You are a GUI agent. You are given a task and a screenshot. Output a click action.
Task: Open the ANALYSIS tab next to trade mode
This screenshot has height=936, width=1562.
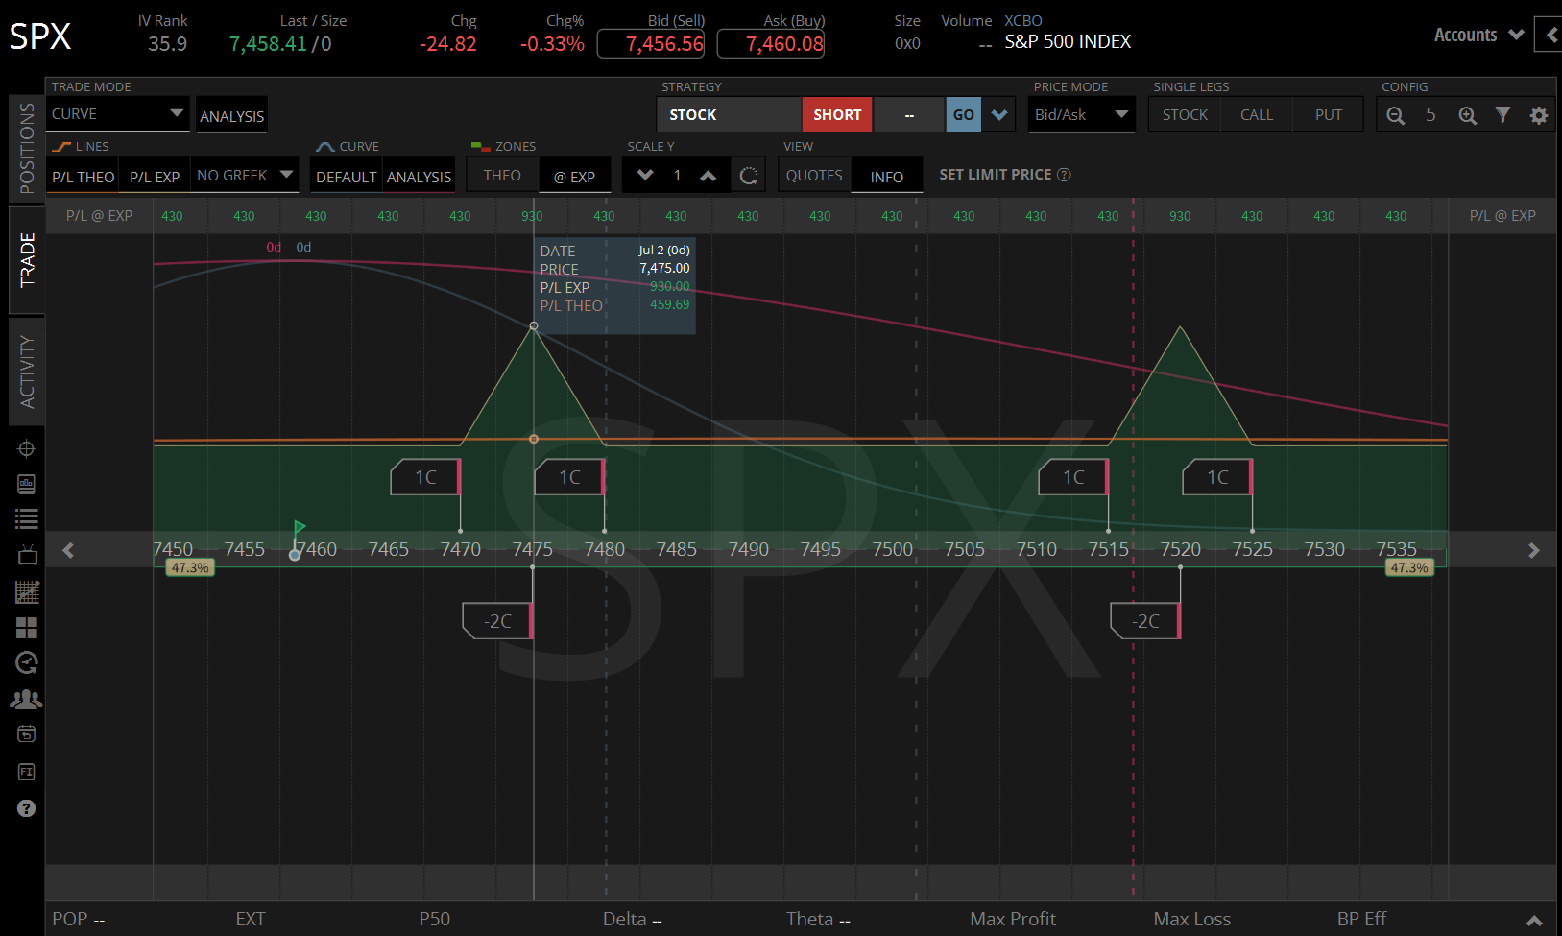pyautogui.click(x=231, y=116)
